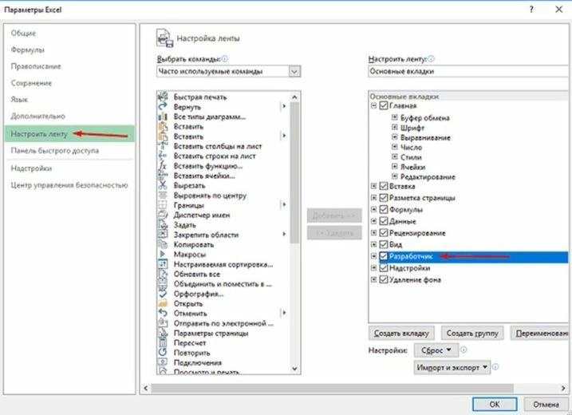This screenshot has height=415, width=572.
Task: Open the Сброс dropdown button
Action: coord(436,350)
